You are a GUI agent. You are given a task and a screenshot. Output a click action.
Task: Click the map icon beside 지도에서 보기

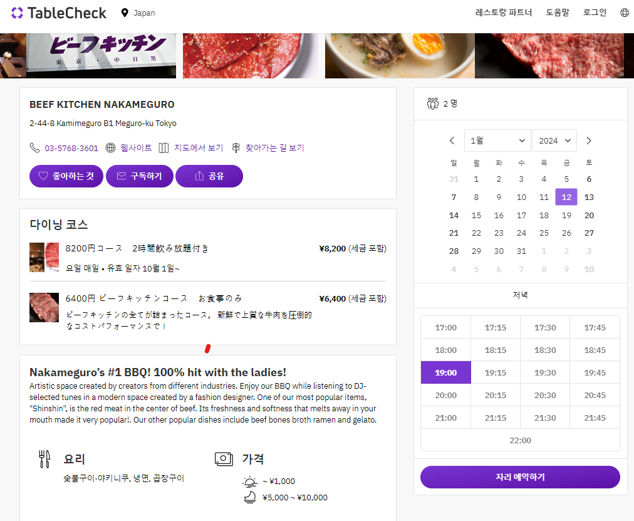coord(164,147)
